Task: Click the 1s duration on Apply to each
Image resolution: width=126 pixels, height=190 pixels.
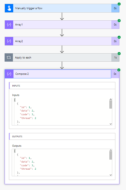Action: click(x=115, y=58)
